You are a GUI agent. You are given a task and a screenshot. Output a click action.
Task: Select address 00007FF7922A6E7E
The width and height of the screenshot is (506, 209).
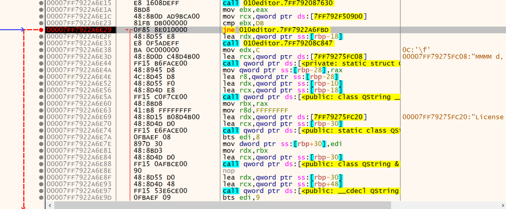coord(79,144)
